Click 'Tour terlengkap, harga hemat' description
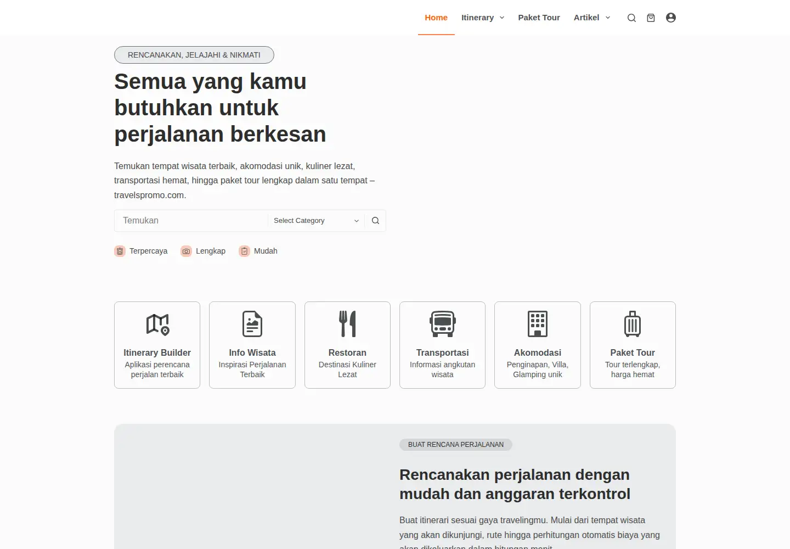The height and width of the screenshot is (549, 790). [x=633, y=369]
